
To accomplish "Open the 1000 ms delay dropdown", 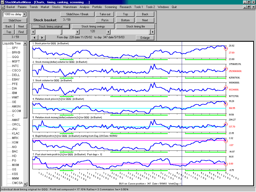I will coord(24,14).
